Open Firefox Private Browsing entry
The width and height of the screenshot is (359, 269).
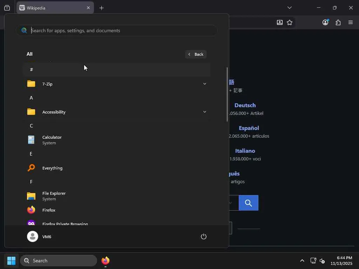117,222
